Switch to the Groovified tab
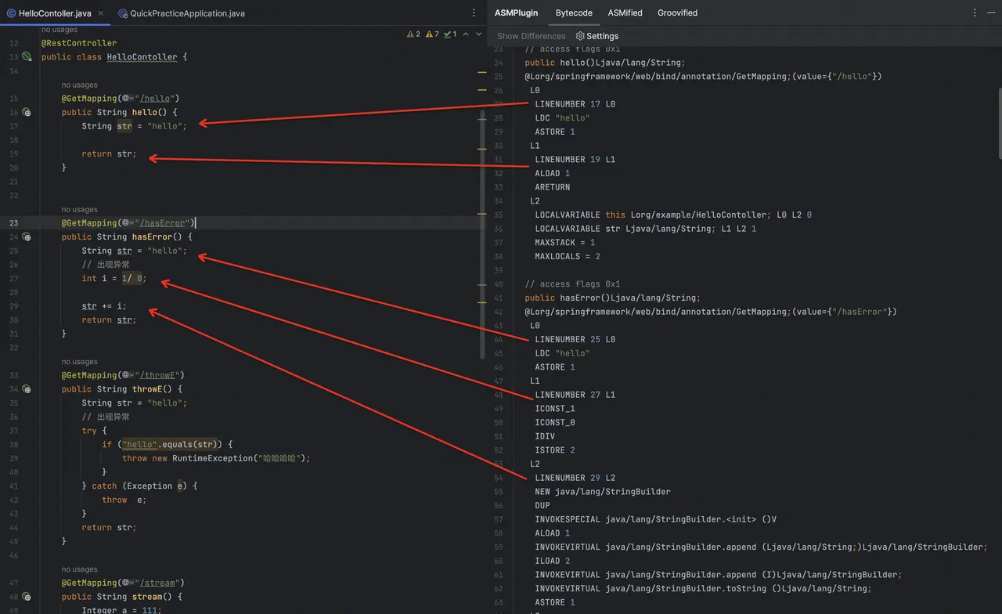Image resolution: width=1002 pixels, height=614 pixels. 677,13
